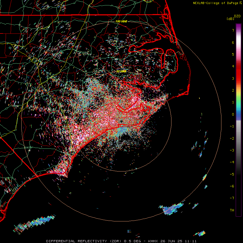The image size is (243, 243).
Task: Click the color scale value -1
Action: [x=232, y=126]
